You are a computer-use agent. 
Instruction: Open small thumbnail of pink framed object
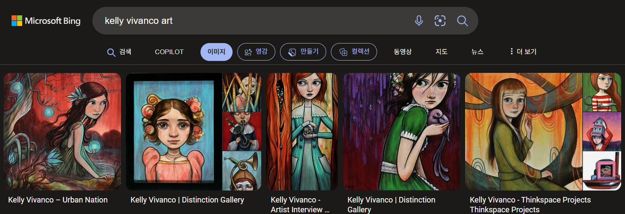602,171
